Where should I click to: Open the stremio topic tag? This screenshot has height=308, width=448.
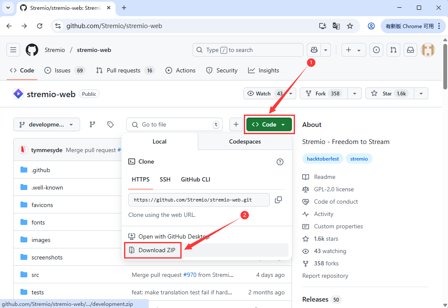click(359, 159)
